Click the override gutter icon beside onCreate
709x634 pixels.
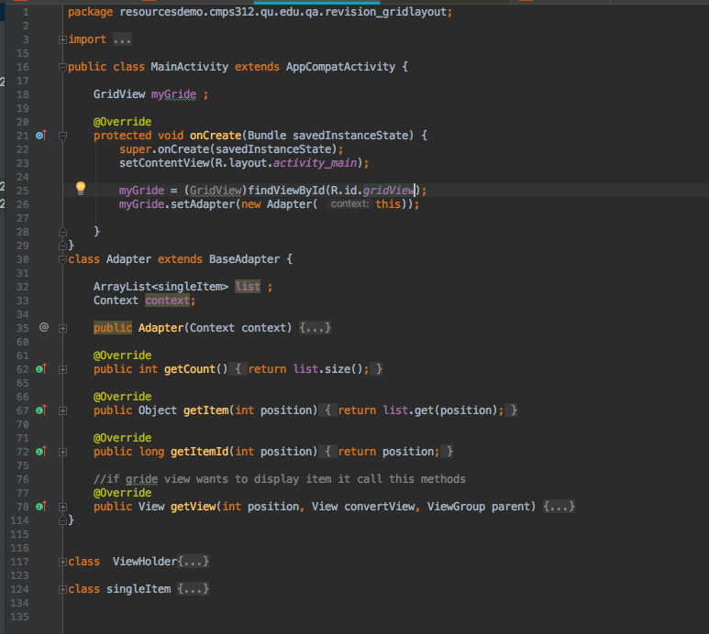tap(41, 135)
